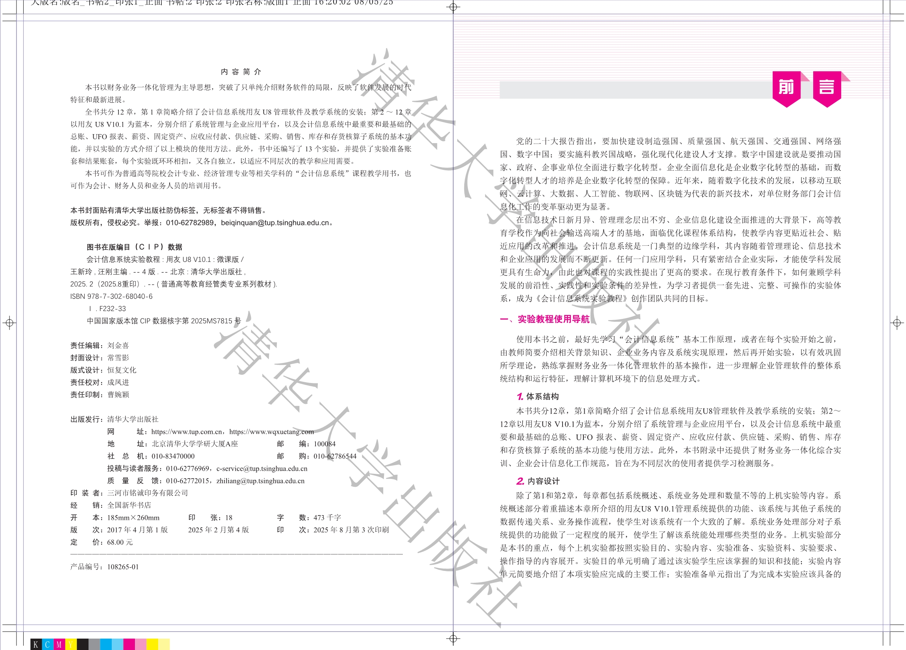Click the '一、实验教程使用导航' section heading
The width and height of the screenshot is (906, 650).
click(544, 319)
